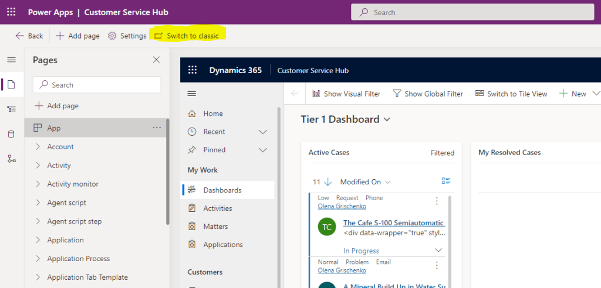
Task: Close the Pages panel
Action: click(x=156, y=60)
